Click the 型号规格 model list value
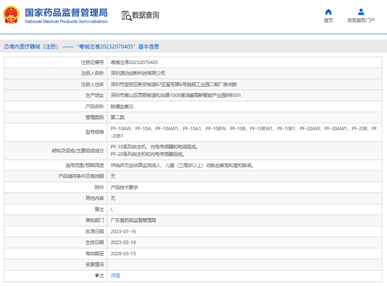Viewport: 387px width, 286px height. point(244,132)
